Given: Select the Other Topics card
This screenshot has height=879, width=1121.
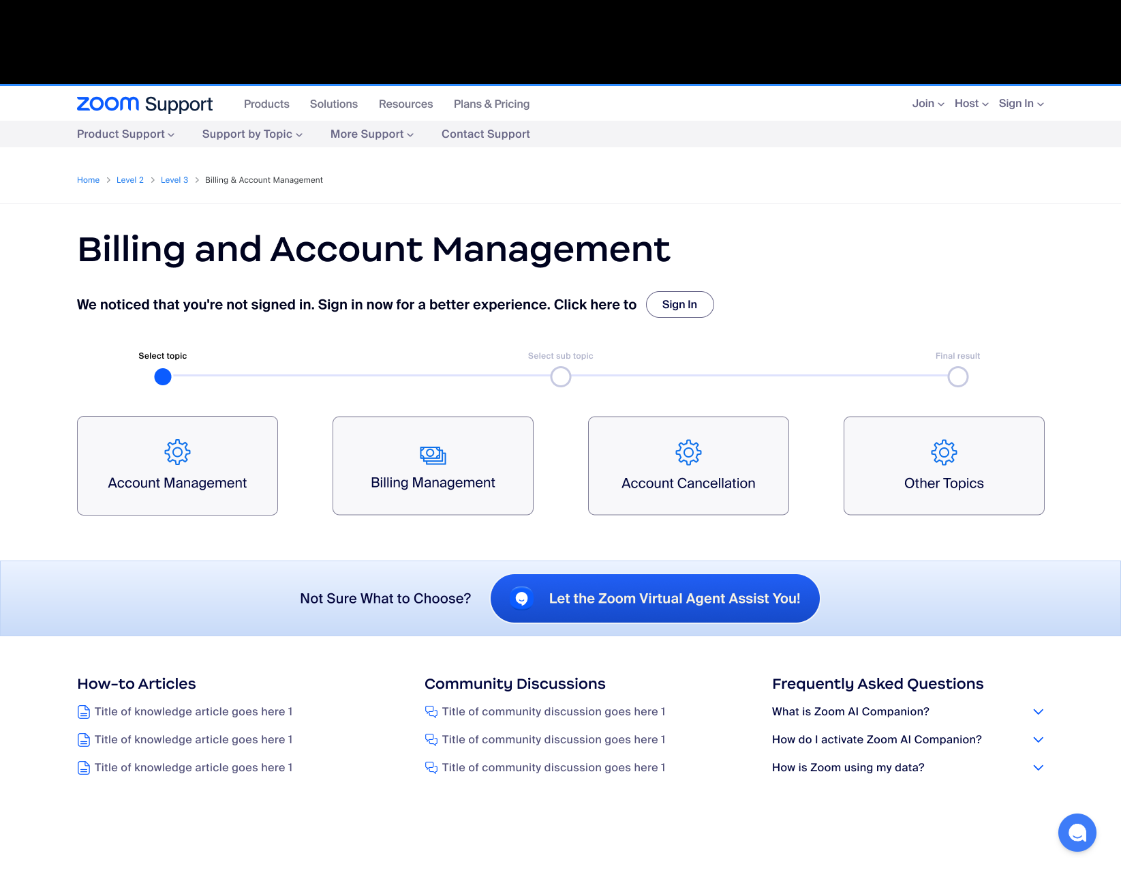Looking at the screenshot, I should pos(944,466).
